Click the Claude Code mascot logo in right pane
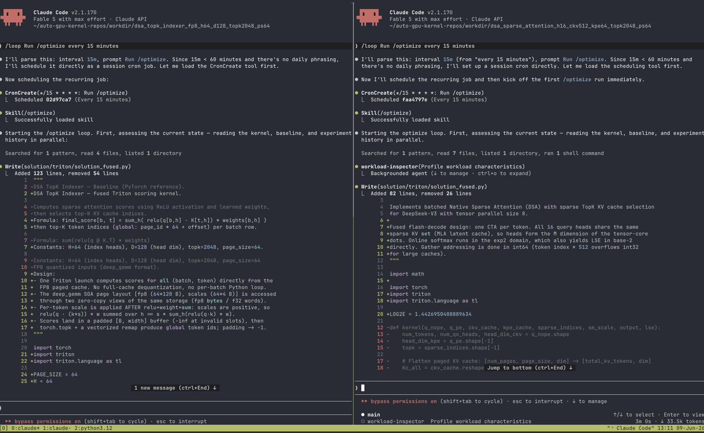 pyautogui.click(x=369, y=18)
